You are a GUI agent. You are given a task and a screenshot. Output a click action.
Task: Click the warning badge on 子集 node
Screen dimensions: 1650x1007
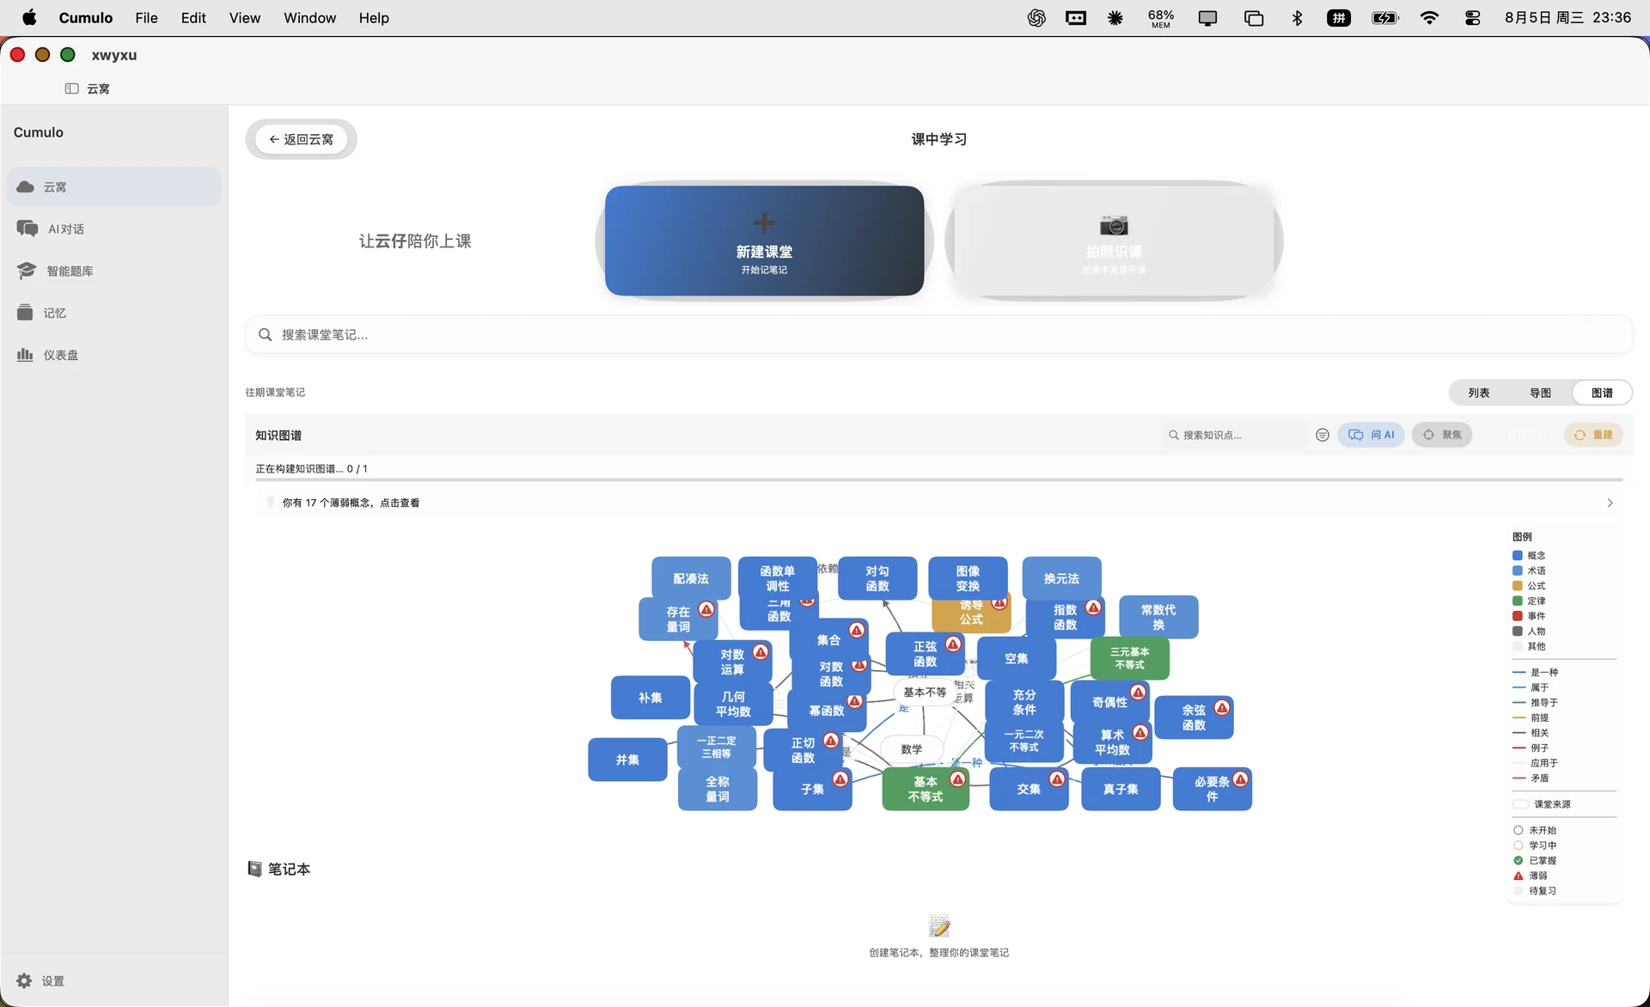point(840,778)
